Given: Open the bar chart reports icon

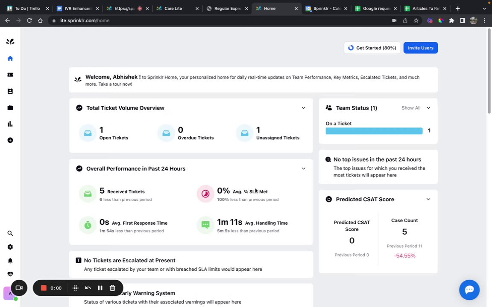Looking at the screenshot, I should coord(10,124).
